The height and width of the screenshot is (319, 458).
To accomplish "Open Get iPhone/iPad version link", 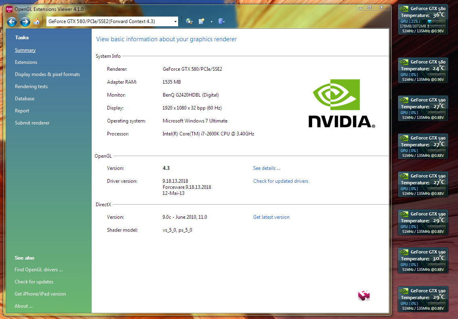I will point(40,294).
